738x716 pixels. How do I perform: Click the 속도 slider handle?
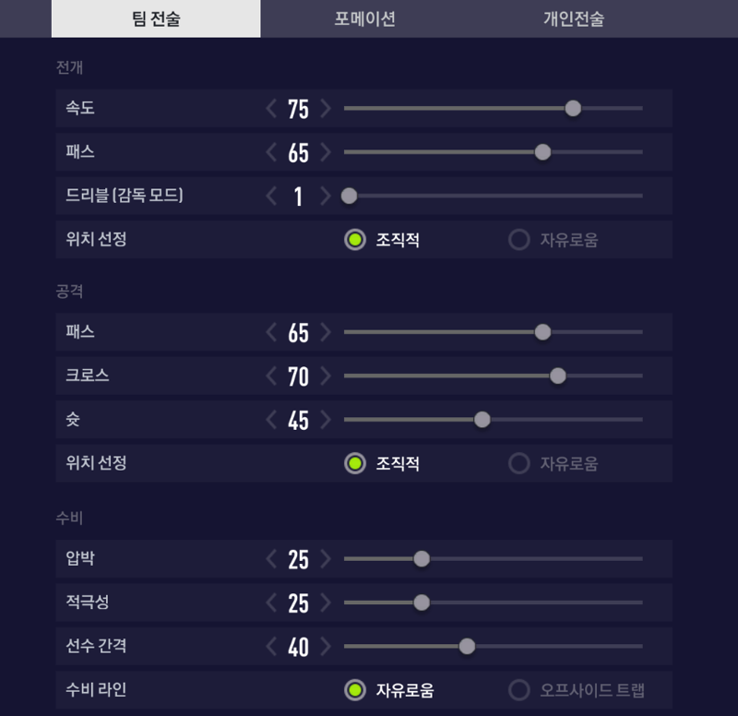pyautogui.click(x=573, y=109)
